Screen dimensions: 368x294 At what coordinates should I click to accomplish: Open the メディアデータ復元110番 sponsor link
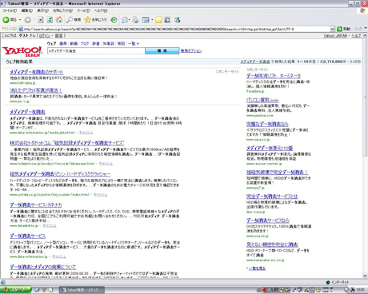coord(270,149)
